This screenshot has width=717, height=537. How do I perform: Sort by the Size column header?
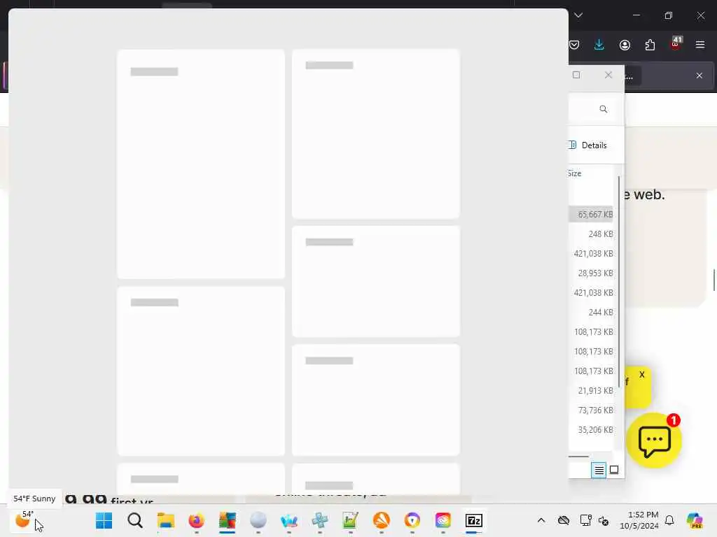pyautogui.click(x=576, y=173)
